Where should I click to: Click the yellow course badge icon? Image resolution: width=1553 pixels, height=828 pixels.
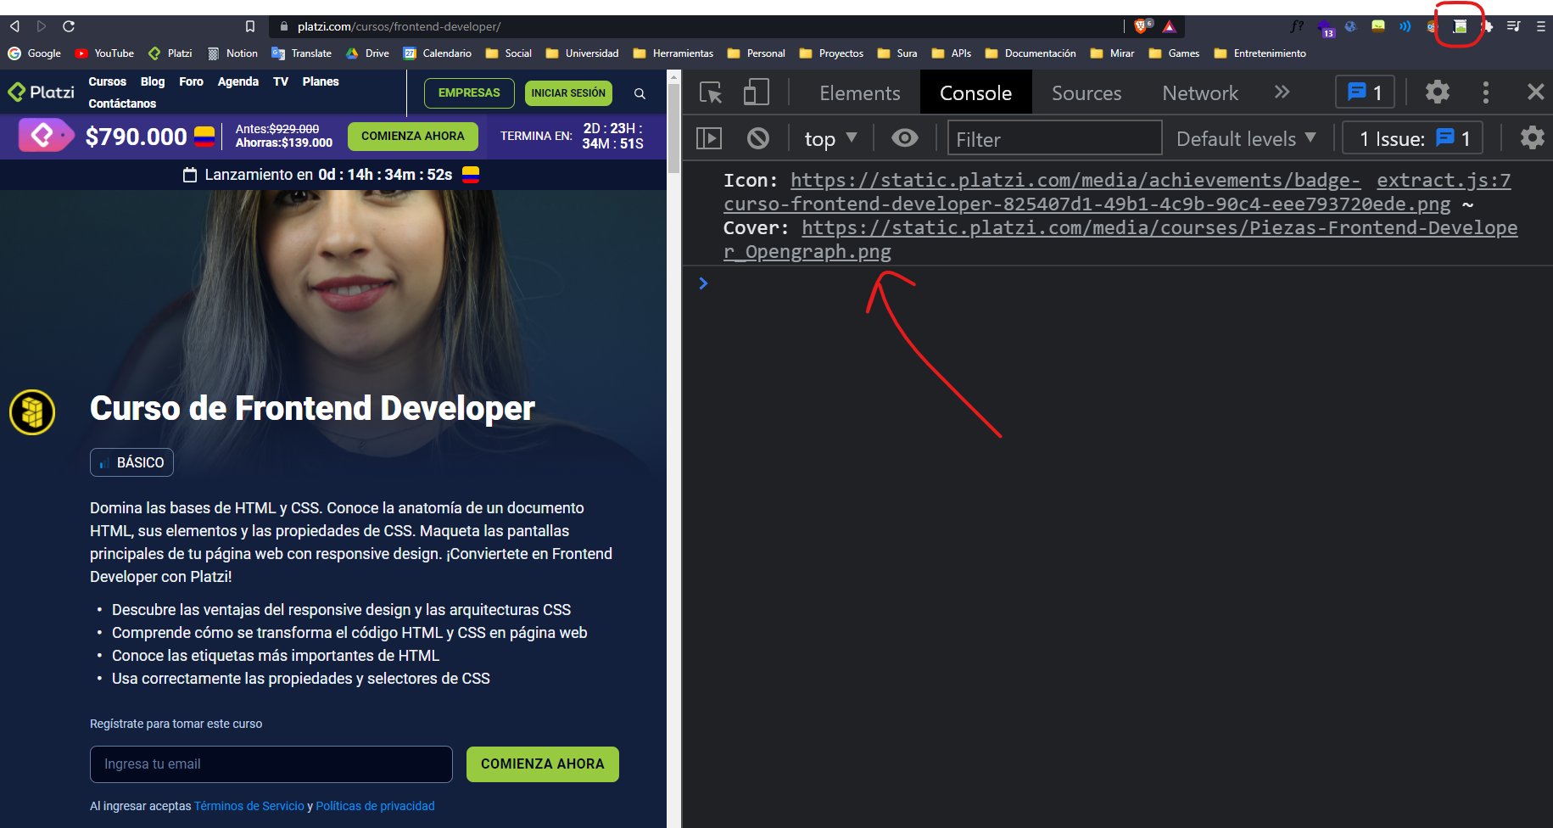[x=32, y=412]
